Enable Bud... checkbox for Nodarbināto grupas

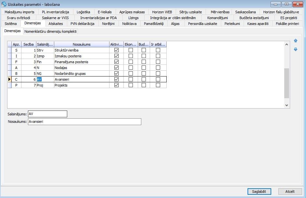[144, 73]
